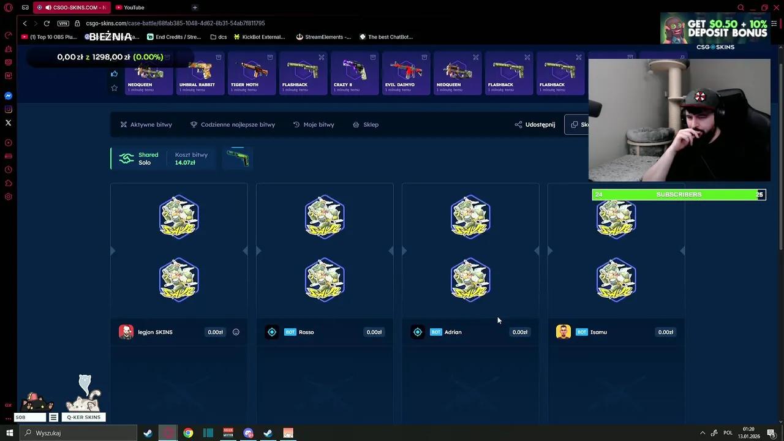
Task: Expand the hidden system tray icons chevron
Action: pos(703,433)
